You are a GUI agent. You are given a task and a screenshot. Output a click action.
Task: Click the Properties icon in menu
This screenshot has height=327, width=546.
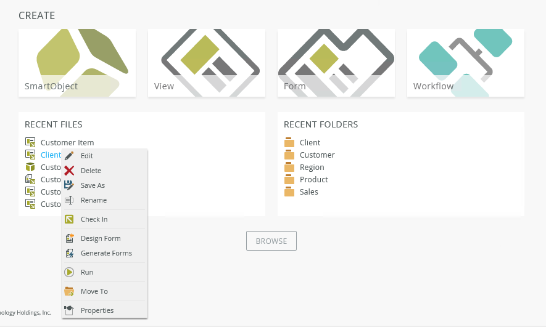pos(69,310)
